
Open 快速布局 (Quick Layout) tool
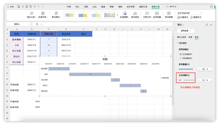(43, 15)
